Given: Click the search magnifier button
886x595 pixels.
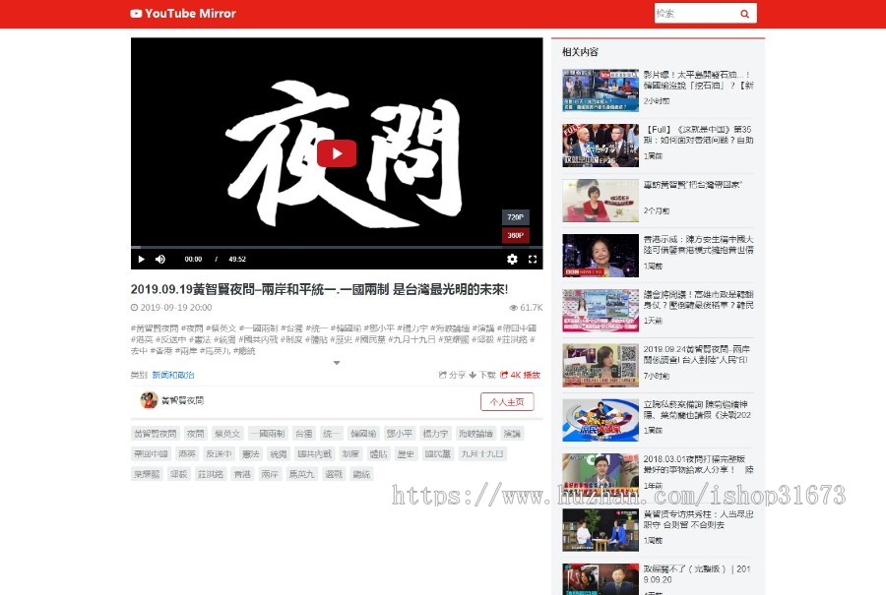Looking at the screenshot, I should click(745, 14).
